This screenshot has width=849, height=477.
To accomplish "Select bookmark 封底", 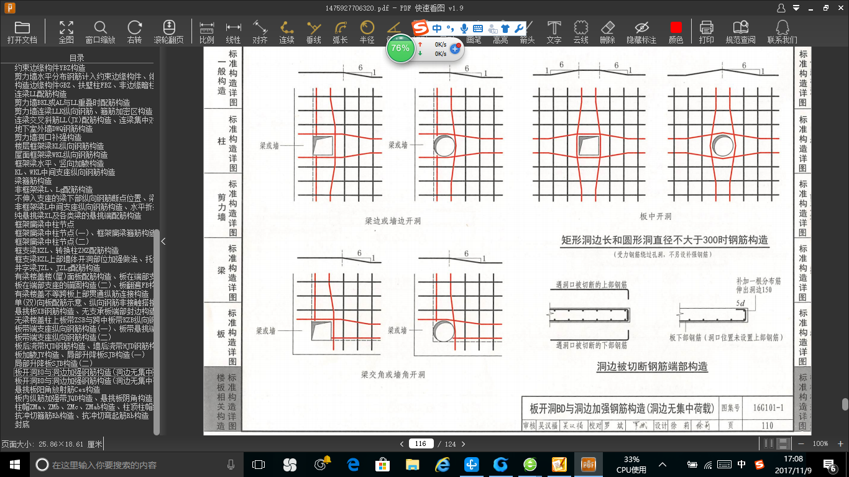I will click(x=22, y=424).
